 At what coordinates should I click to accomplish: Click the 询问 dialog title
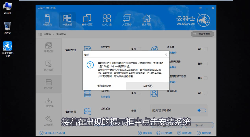coord(87,55)
